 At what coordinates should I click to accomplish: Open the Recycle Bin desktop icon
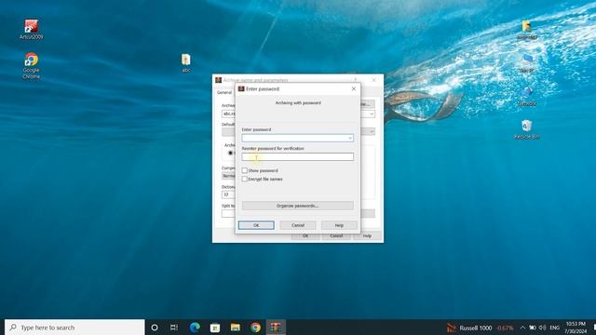526,129
